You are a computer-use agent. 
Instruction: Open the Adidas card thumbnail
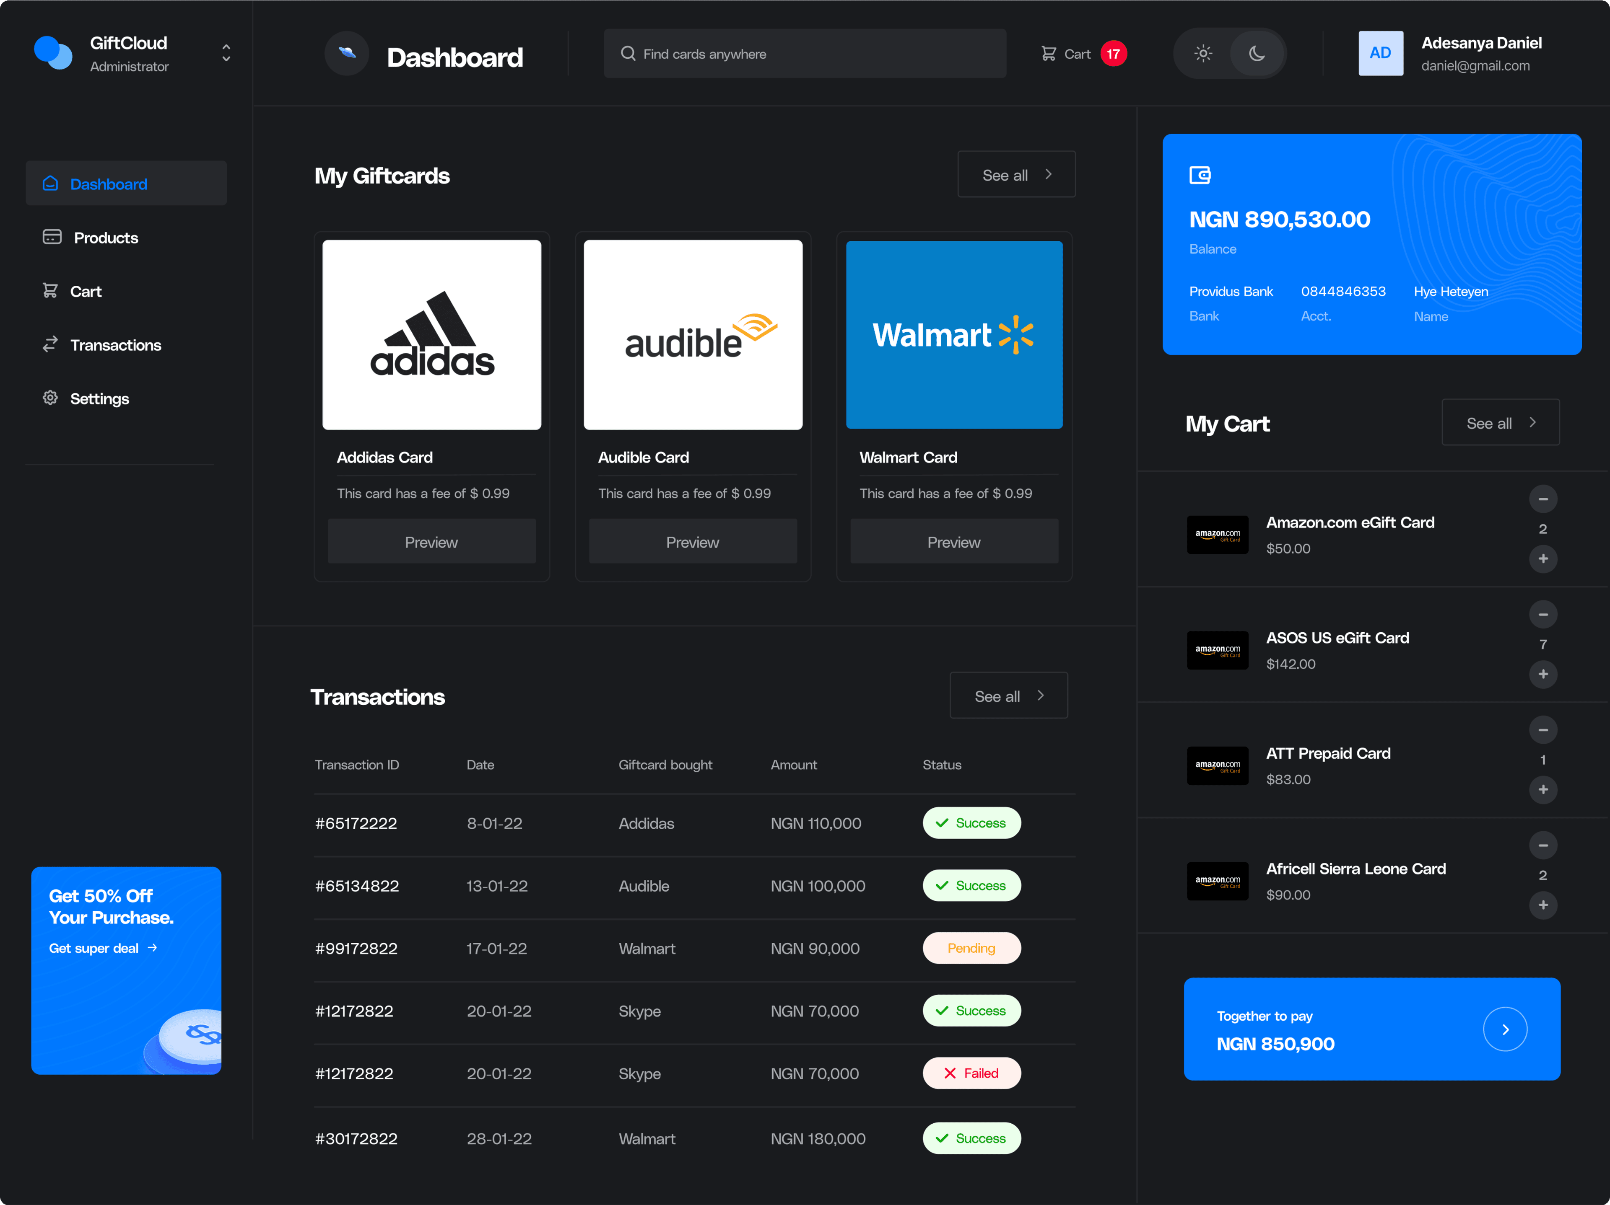click(431, 334)
